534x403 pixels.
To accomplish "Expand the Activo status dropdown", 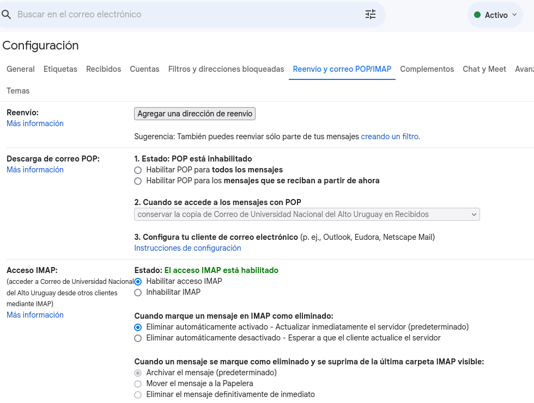I will [x=514, y=15].
